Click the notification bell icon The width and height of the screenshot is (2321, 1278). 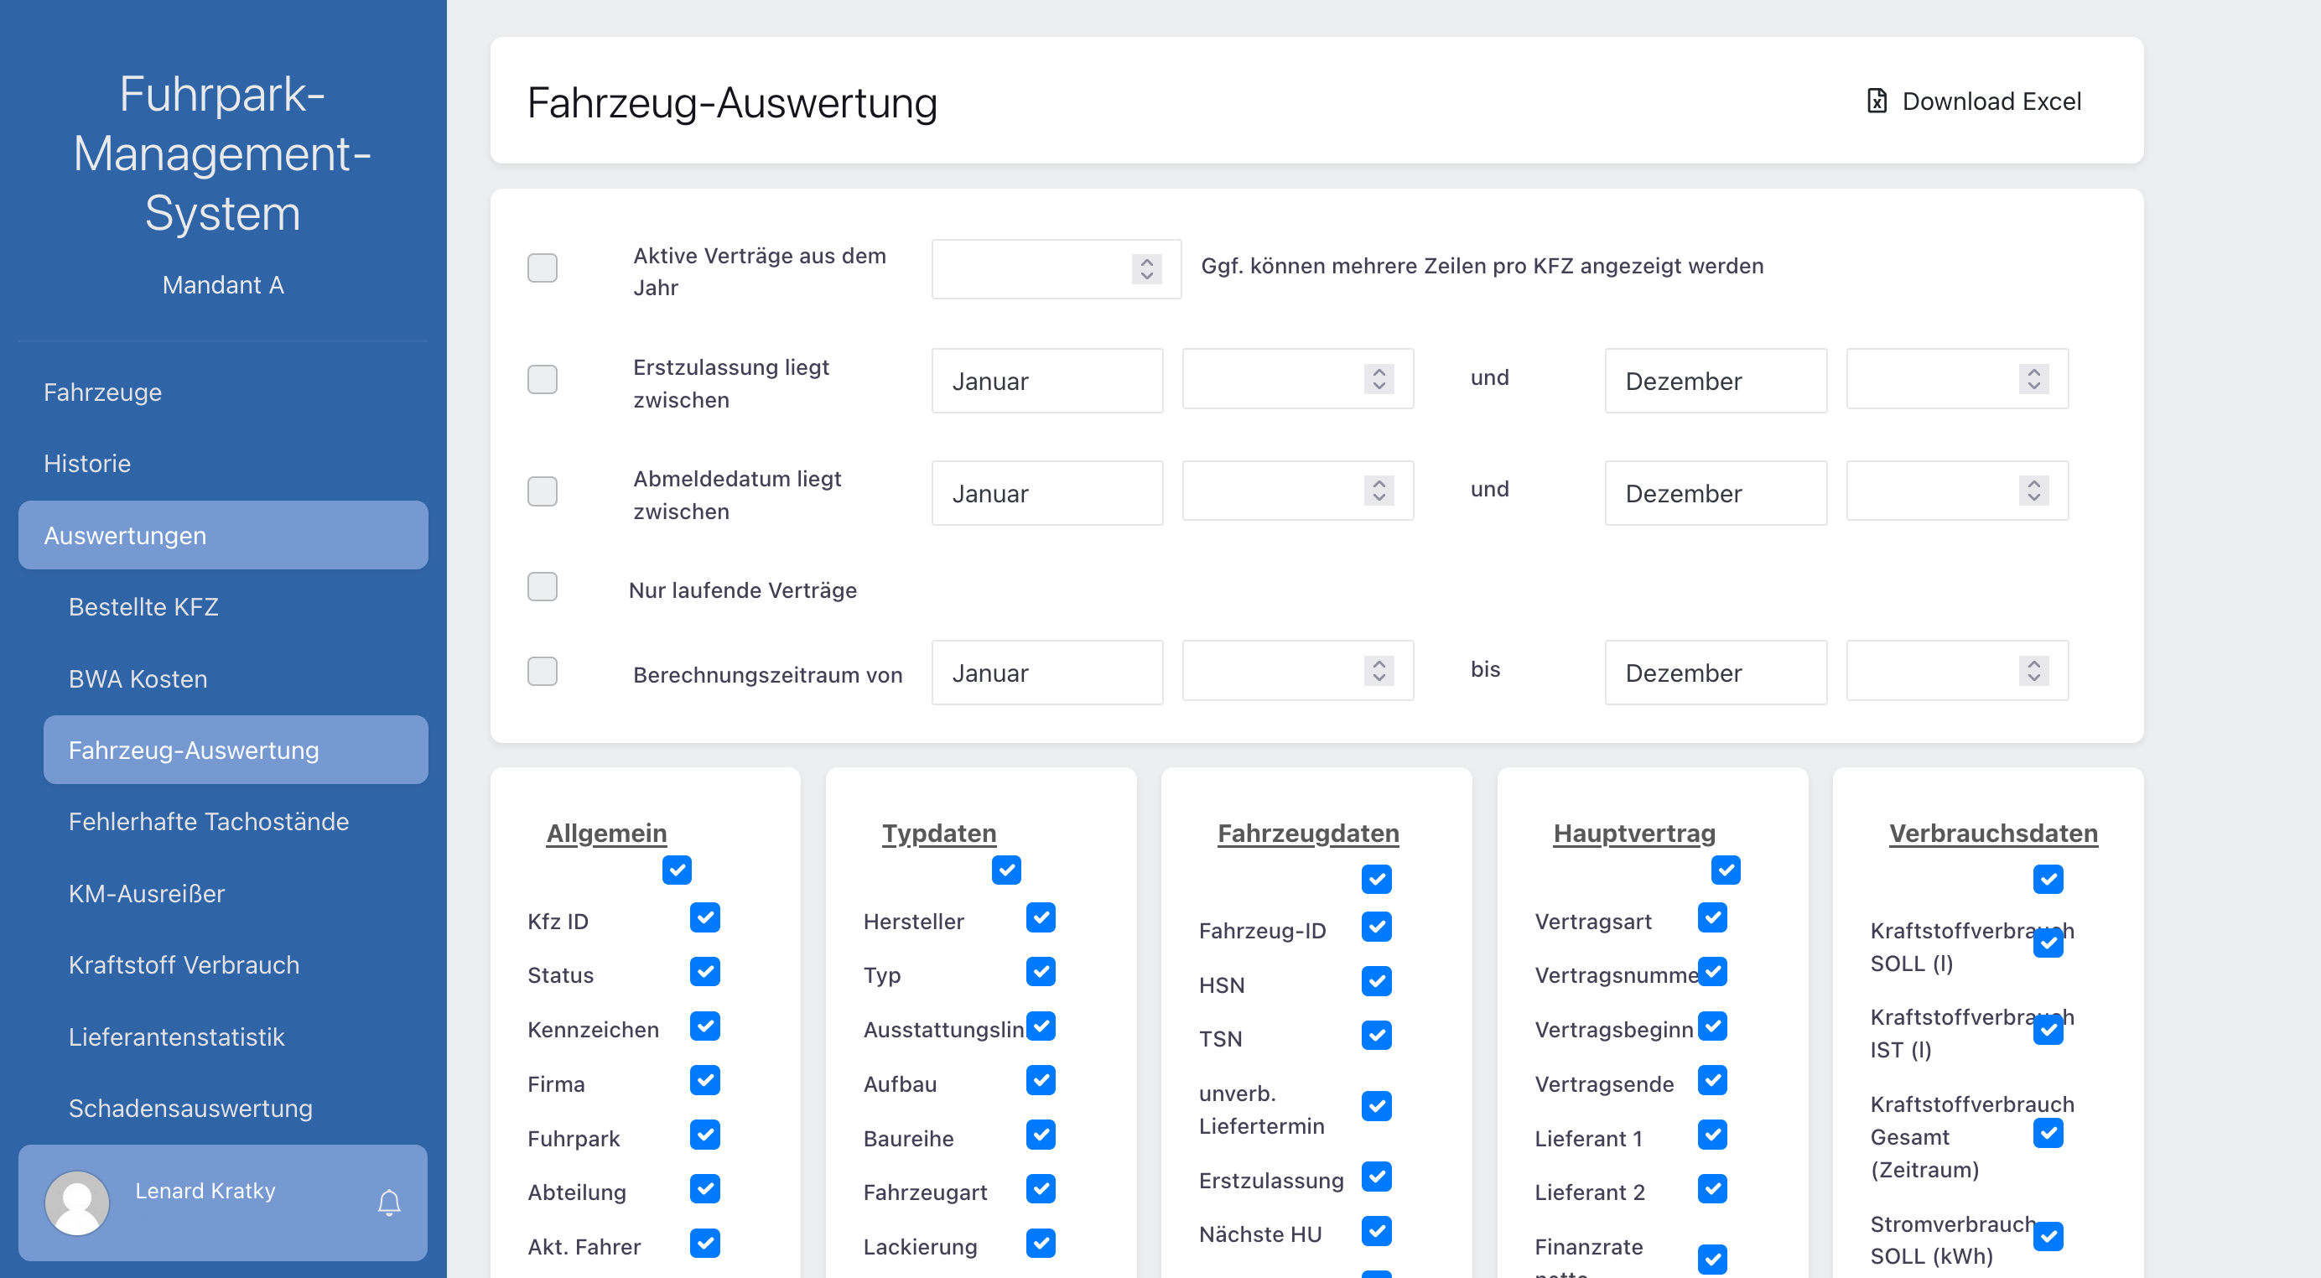(388, 1203)
